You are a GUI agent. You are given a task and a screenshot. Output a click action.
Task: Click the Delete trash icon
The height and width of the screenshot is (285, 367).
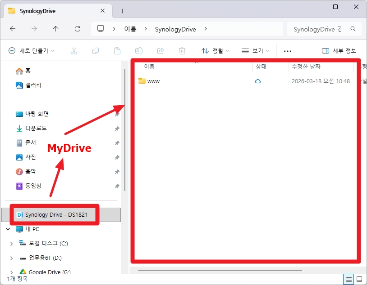(x=182, y=51)
